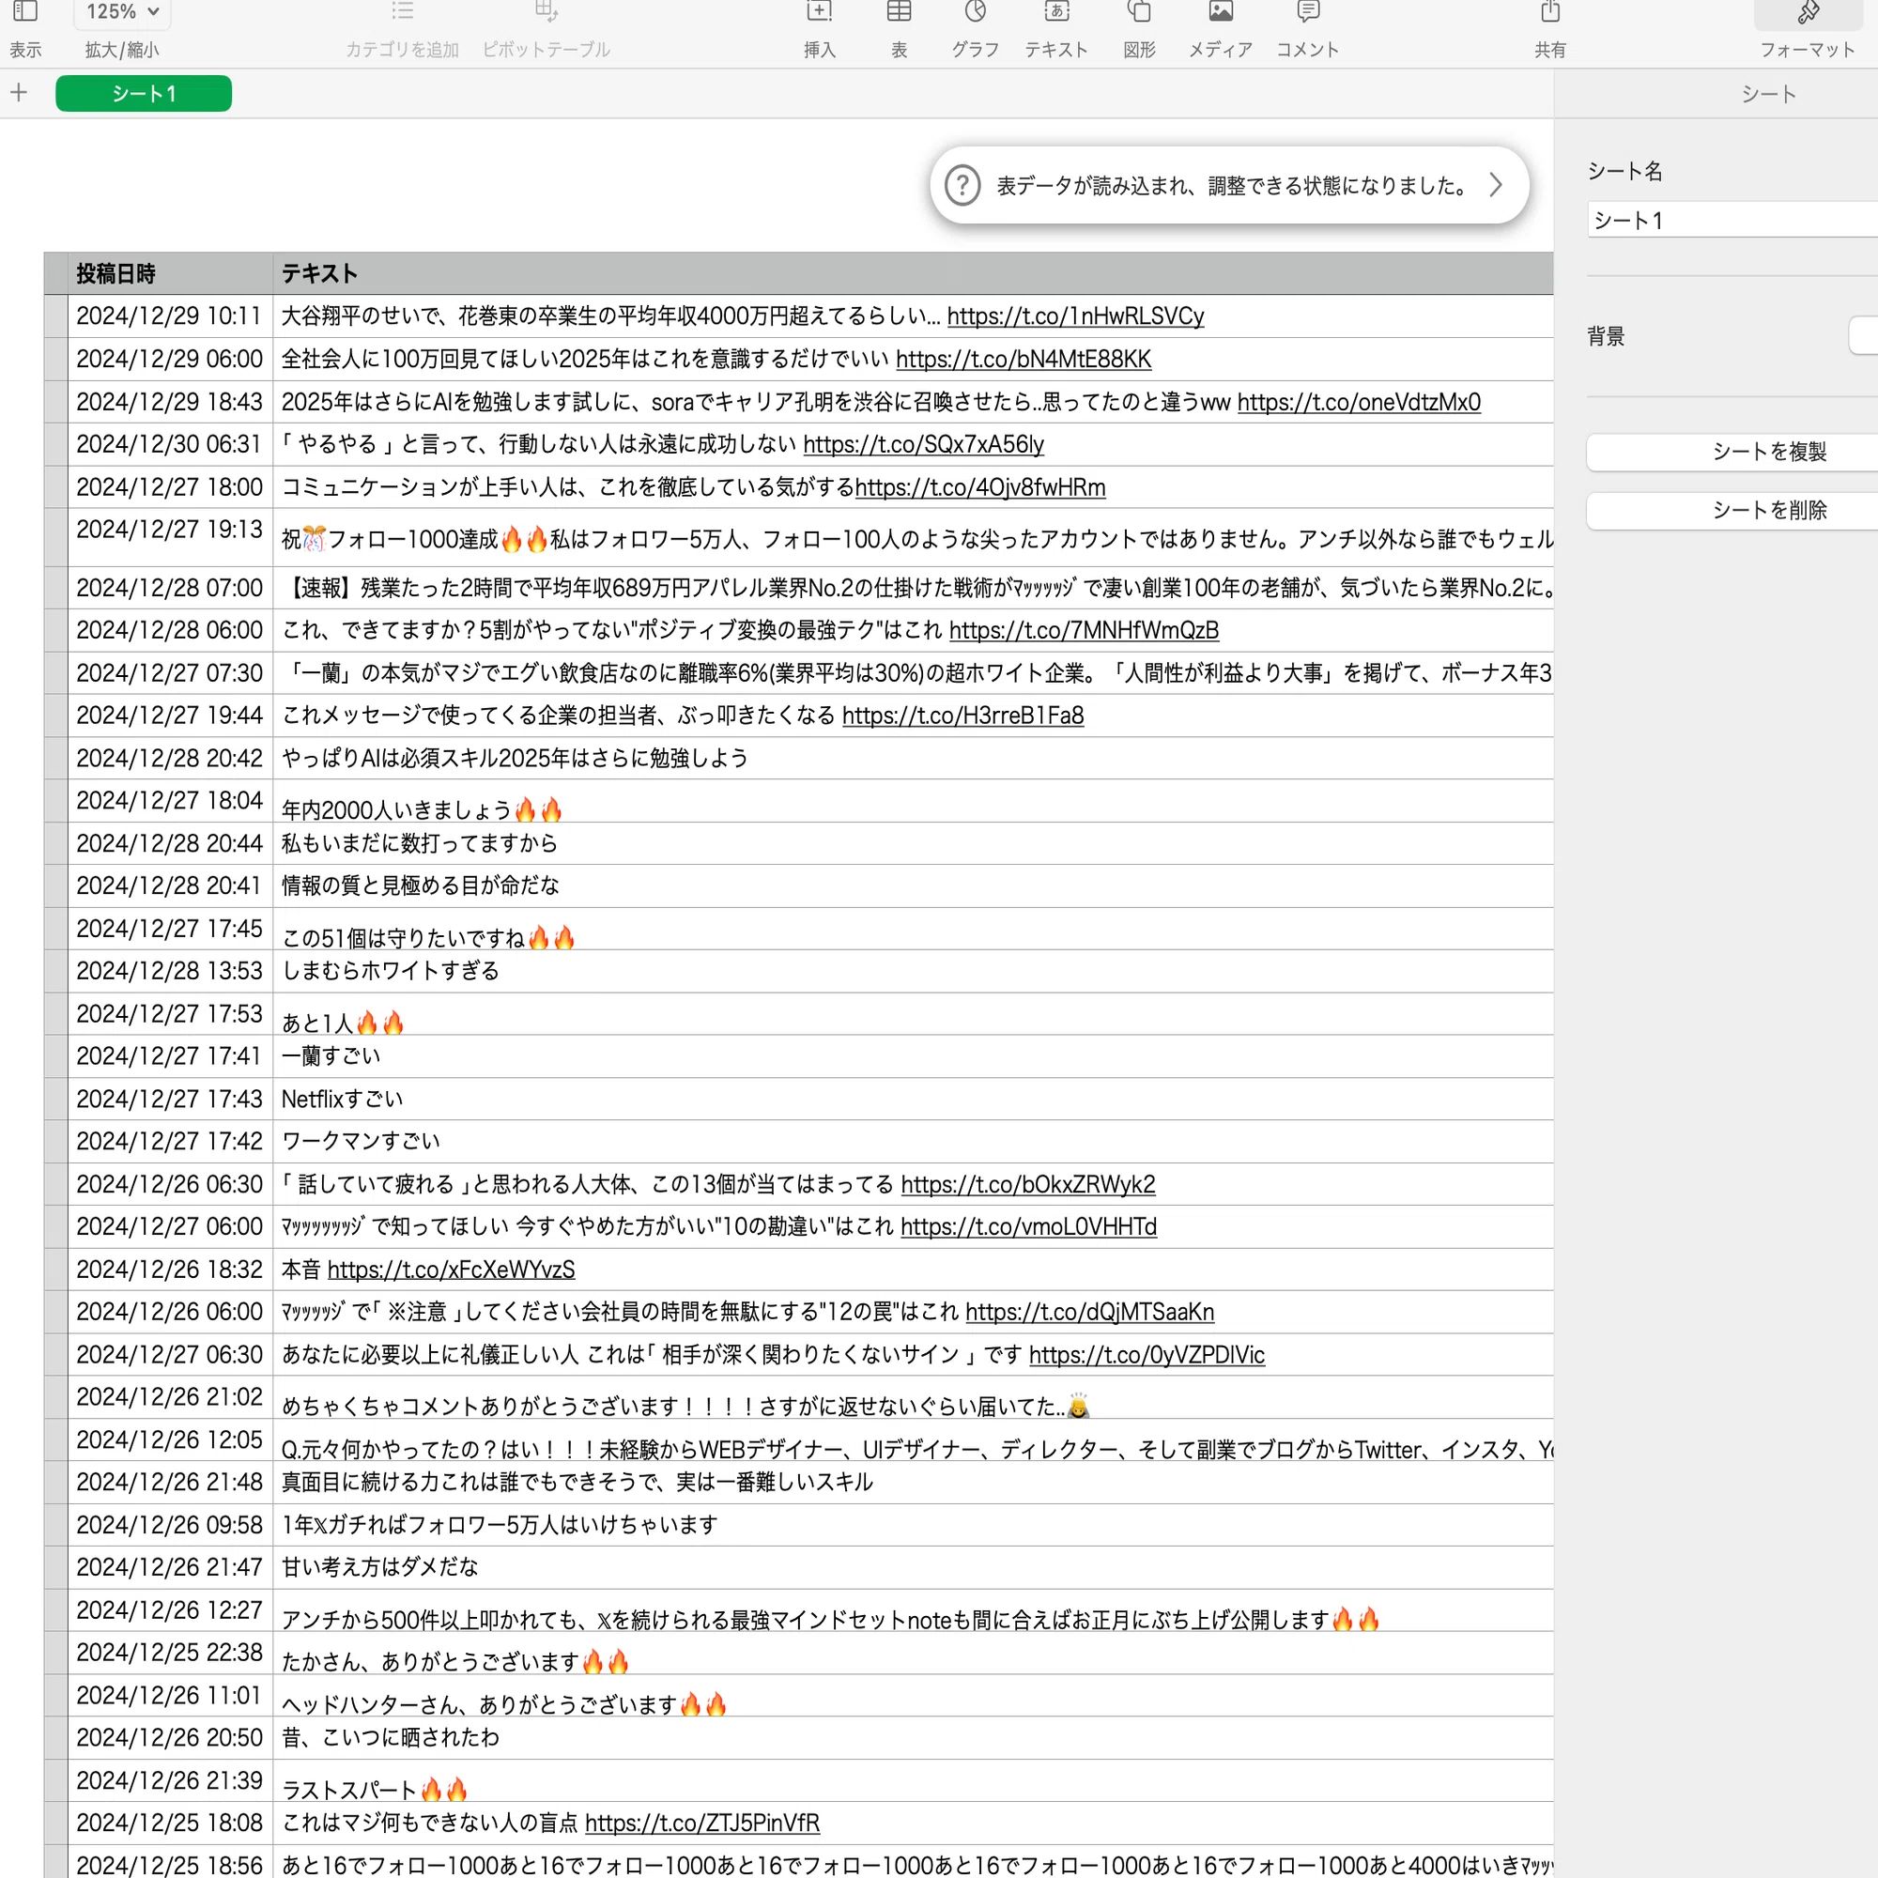Add a text box with テキスト icon
The height and width of the screenshot is (1878, 1878).
(x=1056, y=11)
